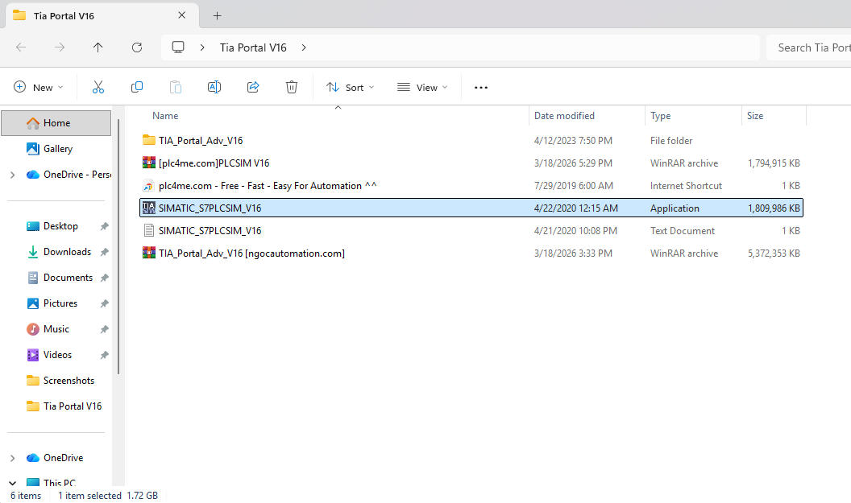The image size is (851, 503).
Task: Open the New item dropdown
Action: coord(39,87)
